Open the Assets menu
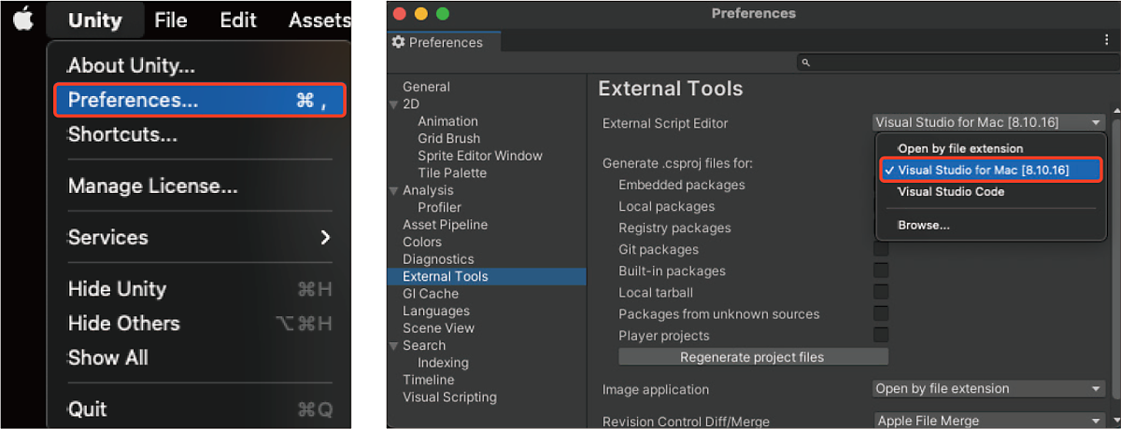Image resolution: width=1121 pixels, height=429 pixels. (x=319, y=20)
